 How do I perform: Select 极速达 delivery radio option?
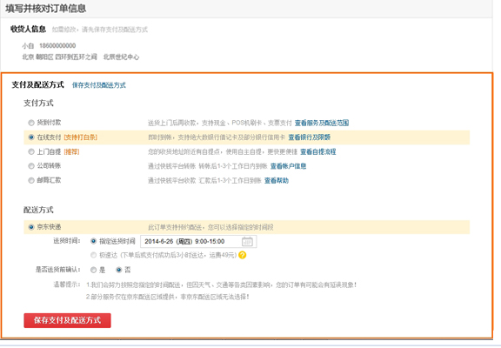(93, 255)
